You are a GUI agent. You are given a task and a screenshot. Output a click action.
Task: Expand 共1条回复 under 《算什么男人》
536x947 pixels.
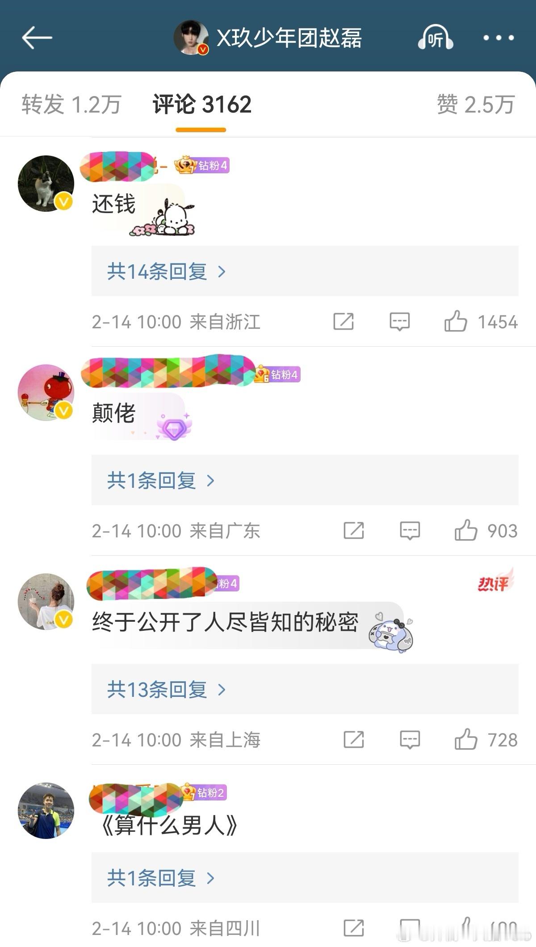coord(305,878)
